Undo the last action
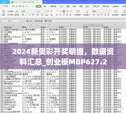The image size is (126, 113). pos(27,6)
